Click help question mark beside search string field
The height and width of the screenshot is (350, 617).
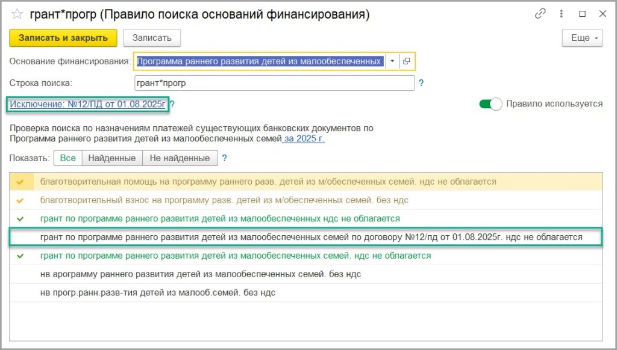click(x=421, y=84)
